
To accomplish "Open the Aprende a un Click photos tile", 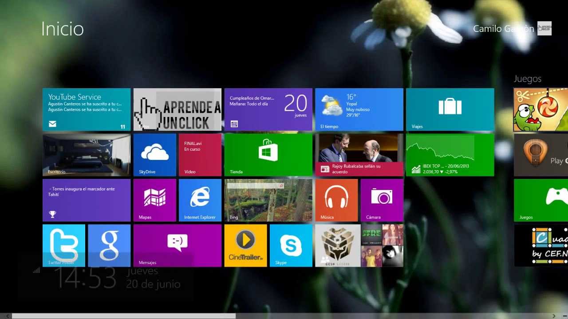I will tap(177, 109).
